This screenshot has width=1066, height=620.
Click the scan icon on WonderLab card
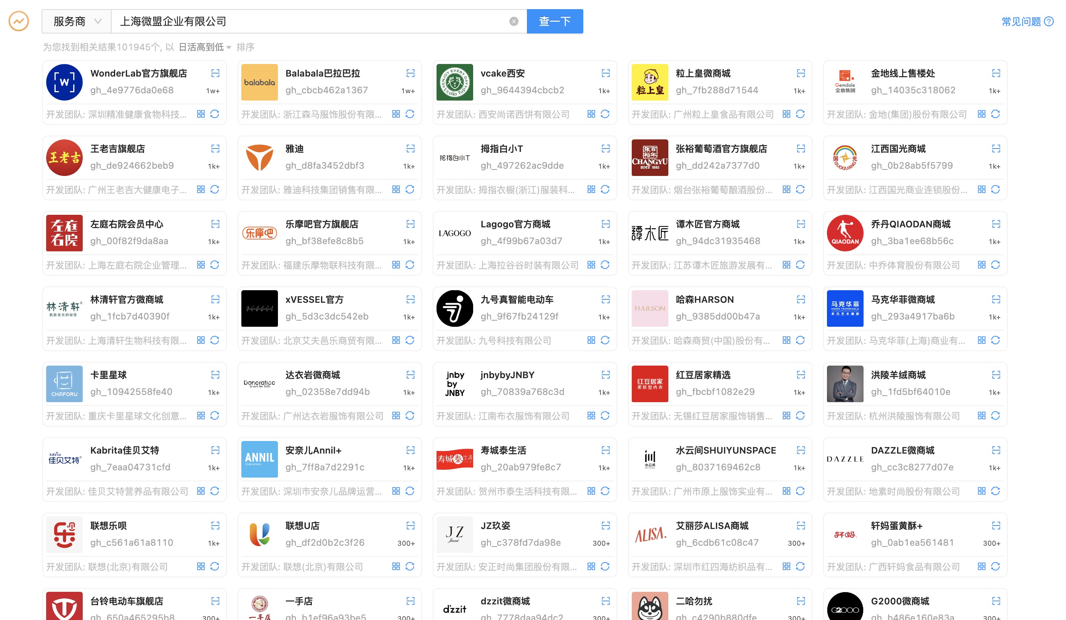tap(215, 73)
